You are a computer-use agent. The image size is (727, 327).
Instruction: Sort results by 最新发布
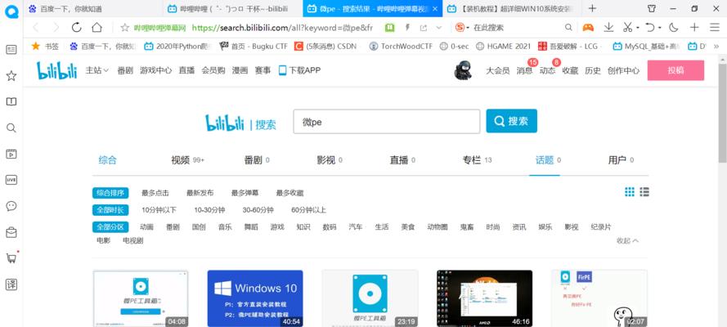pyautogui.click(x=200, y=193)
